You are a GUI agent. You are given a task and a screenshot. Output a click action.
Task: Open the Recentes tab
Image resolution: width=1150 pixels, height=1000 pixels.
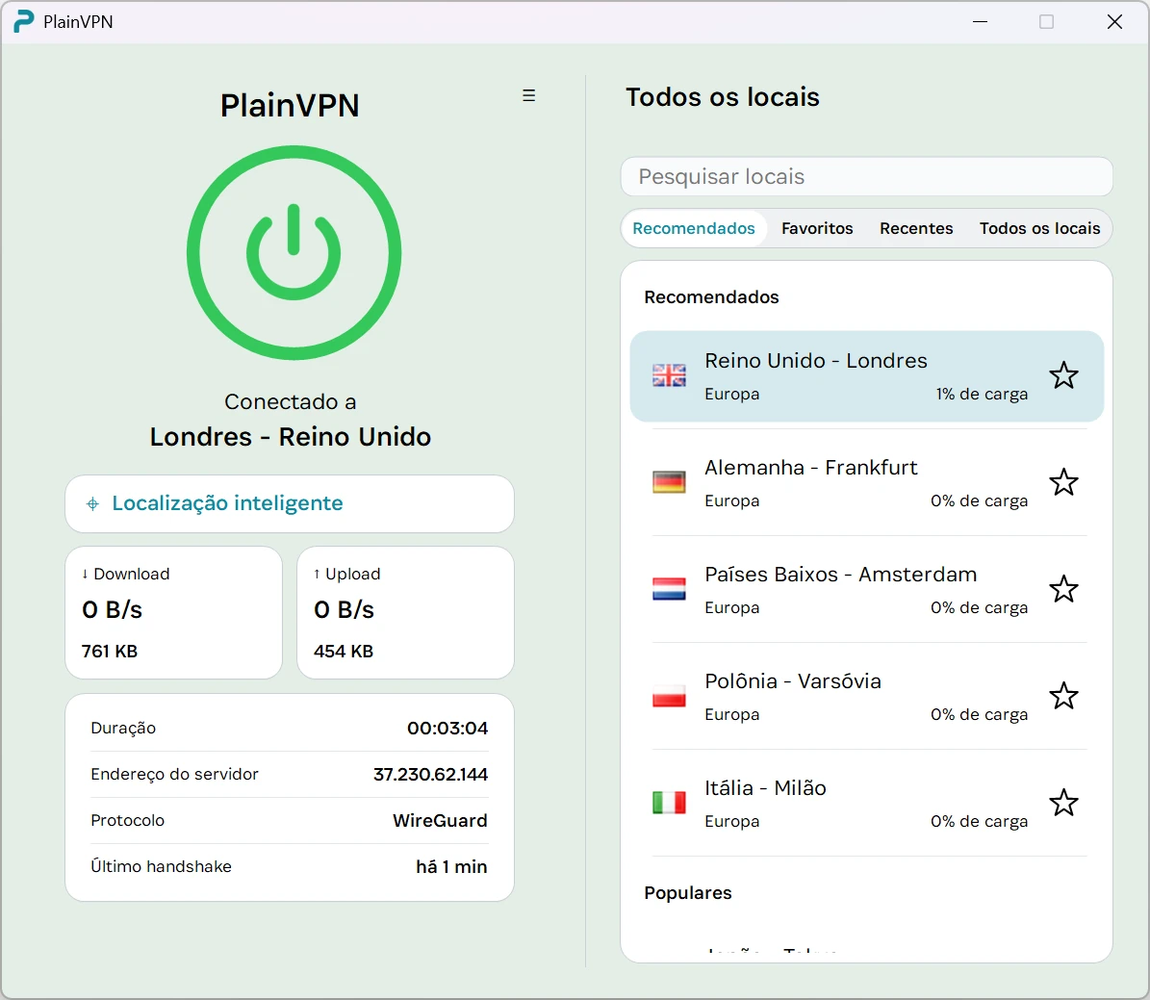[916, 228]
